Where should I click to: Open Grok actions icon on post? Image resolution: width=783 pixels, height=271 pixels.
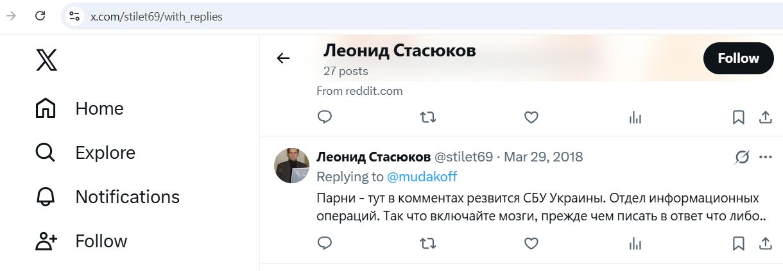(x=743, y=157)
